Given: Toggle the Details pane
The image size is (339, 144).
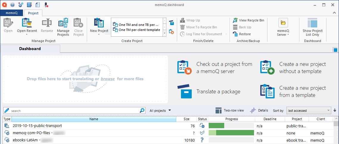Looking at the screenshot, I should [x=259, y=111].
